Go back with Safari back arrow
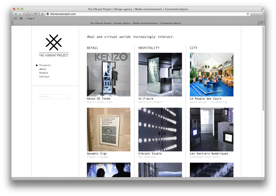276x196 pixels. (15, 14)
